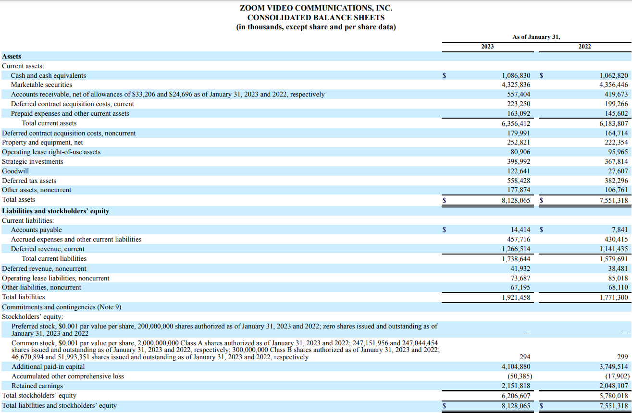Click the value 1,738,644

(x=516, y=258)
